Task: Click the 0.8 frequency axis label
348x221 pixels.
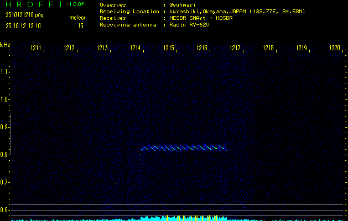Action: 5,155
